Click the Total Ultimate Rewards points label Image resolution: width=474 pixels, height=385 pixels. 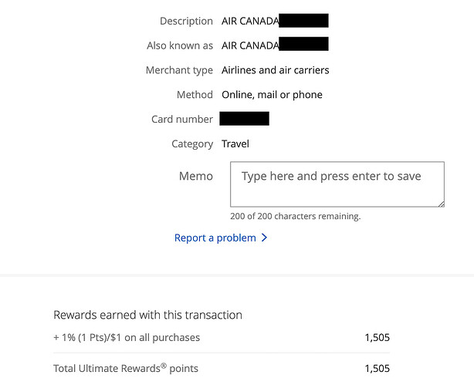point(126,368)
